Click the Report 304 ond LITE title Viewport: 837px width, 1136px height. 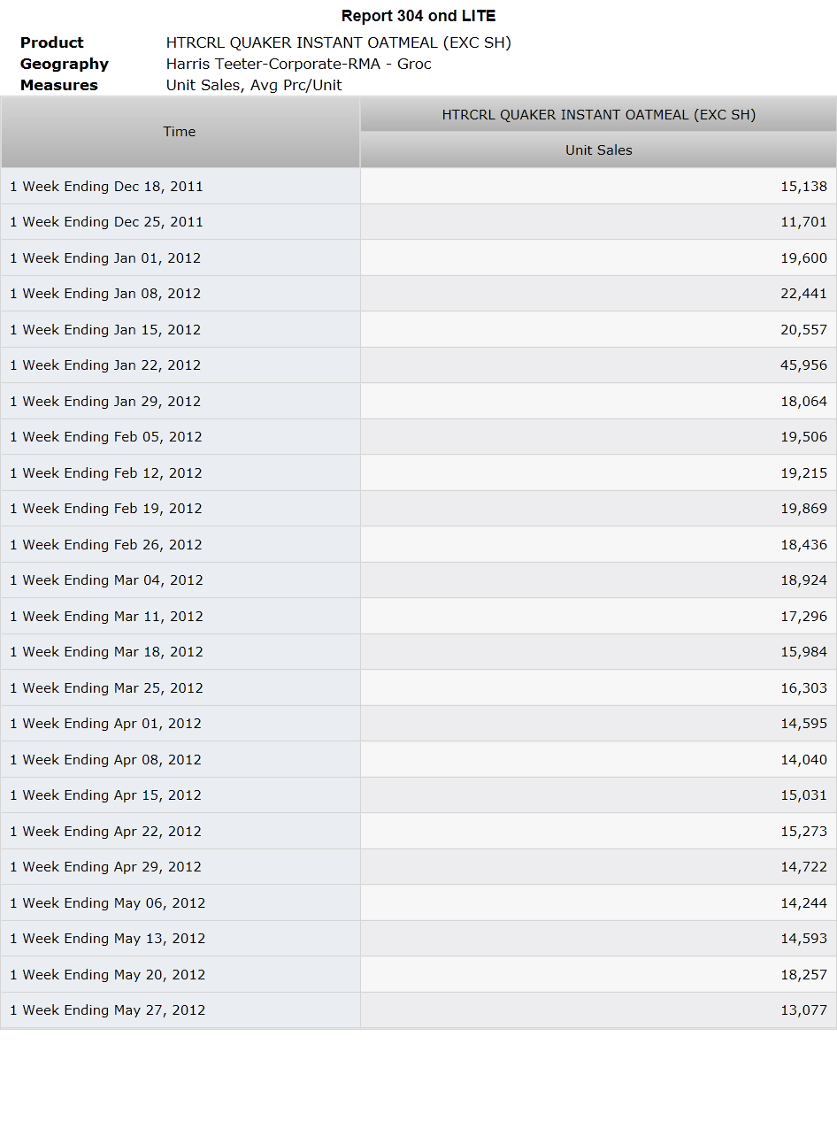click(x=418, y=16)
